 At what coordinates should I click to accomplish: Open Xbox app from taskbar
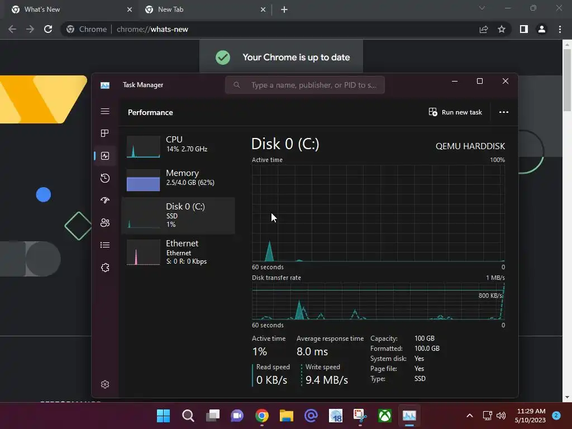[x=385, y=416]
